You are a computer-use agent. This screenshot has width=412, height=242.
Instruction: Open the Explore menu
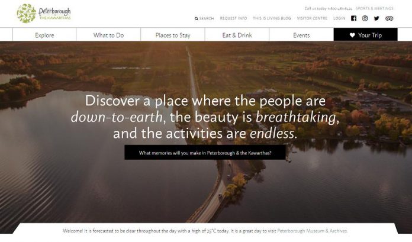click(x=44, y=35)
